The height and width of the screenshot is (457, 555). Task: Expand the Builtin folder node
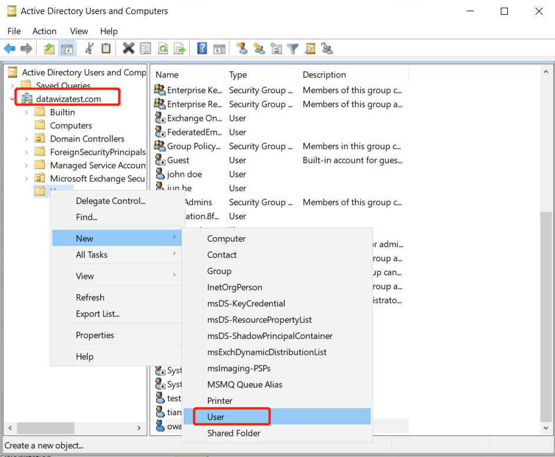coord(27,112)
